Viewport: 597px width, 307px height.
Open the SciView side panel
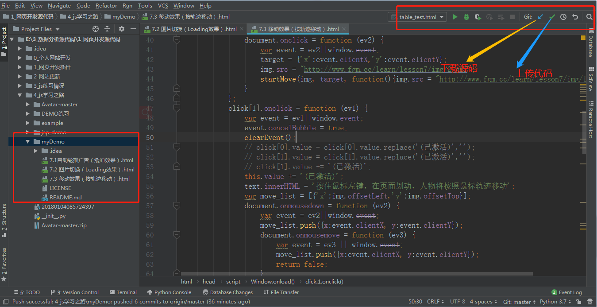click(591, 78)
